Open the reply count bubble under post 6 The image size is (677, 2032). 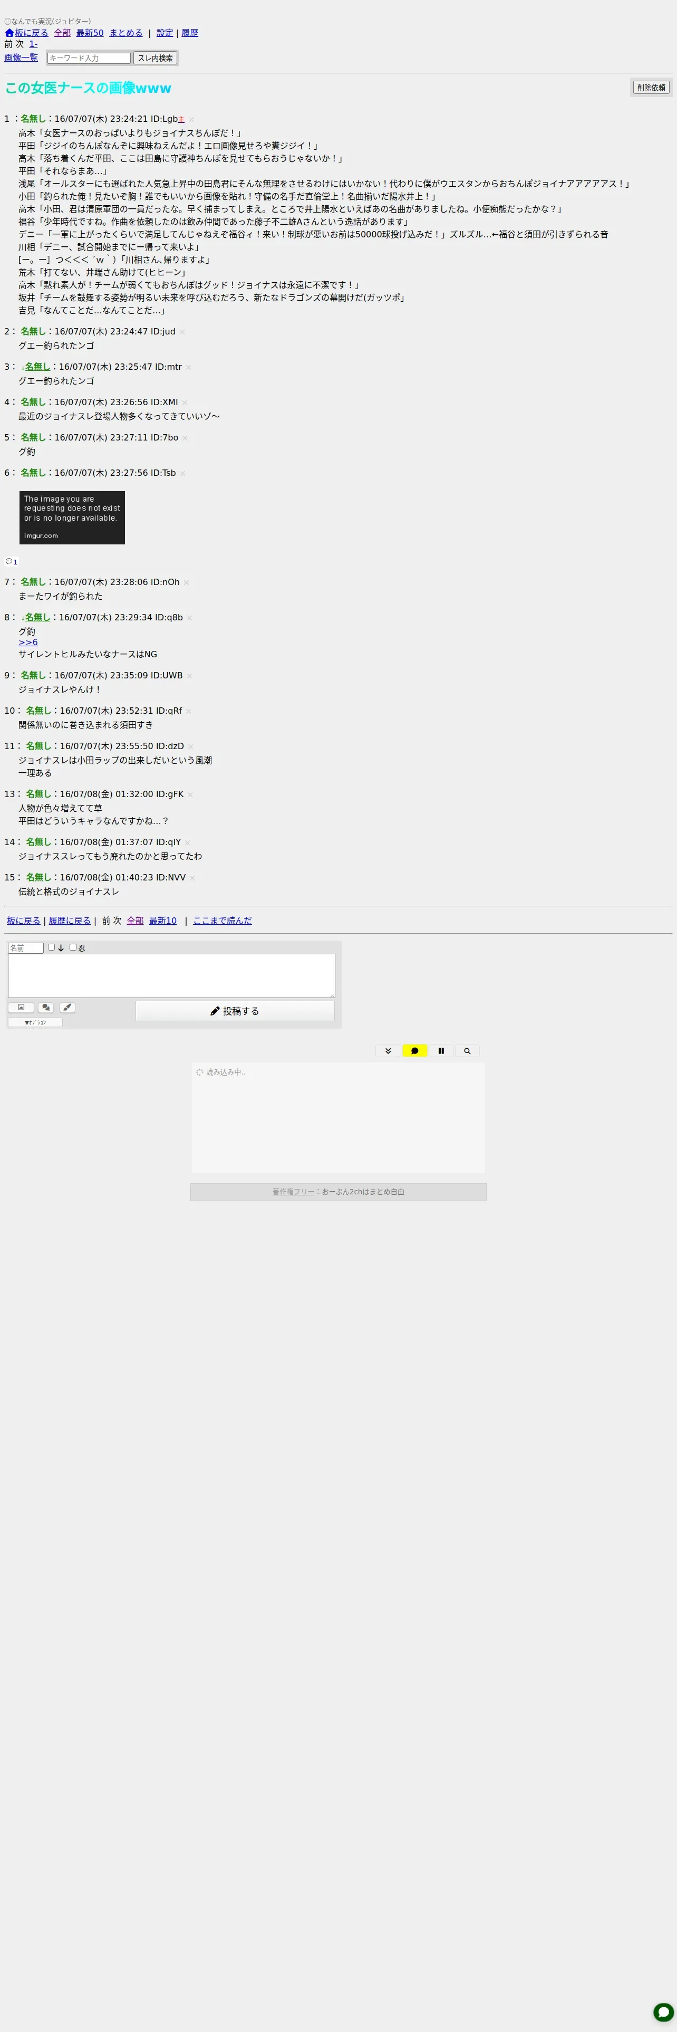point(11,562)
